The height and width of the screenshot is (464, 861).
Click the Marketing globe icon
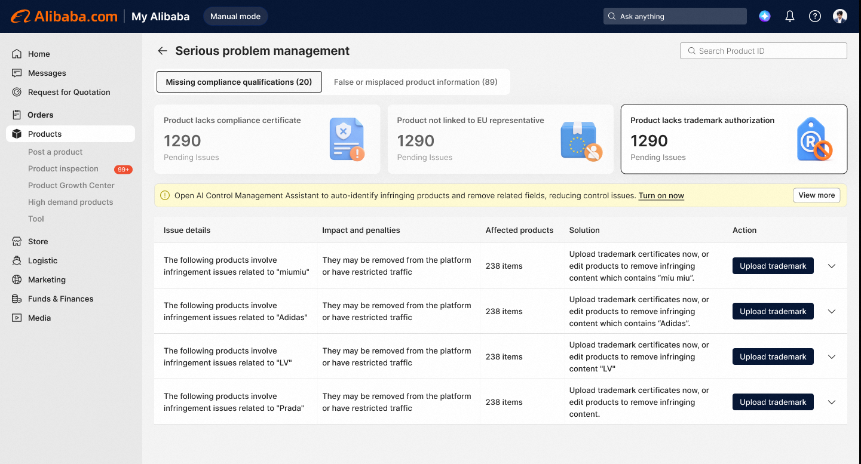tap(17, 279)
